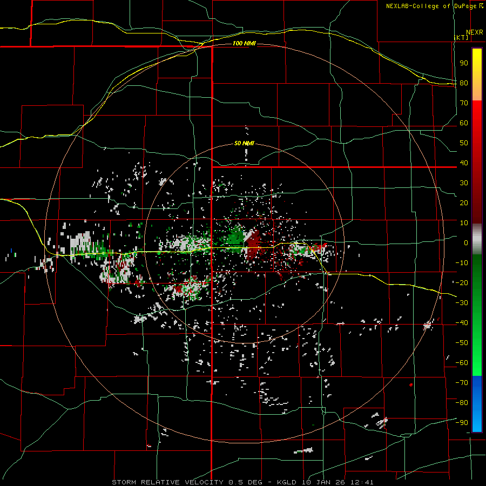
Task: Click the -10 value on velocity scale
Action: click(x=462, y=263)
